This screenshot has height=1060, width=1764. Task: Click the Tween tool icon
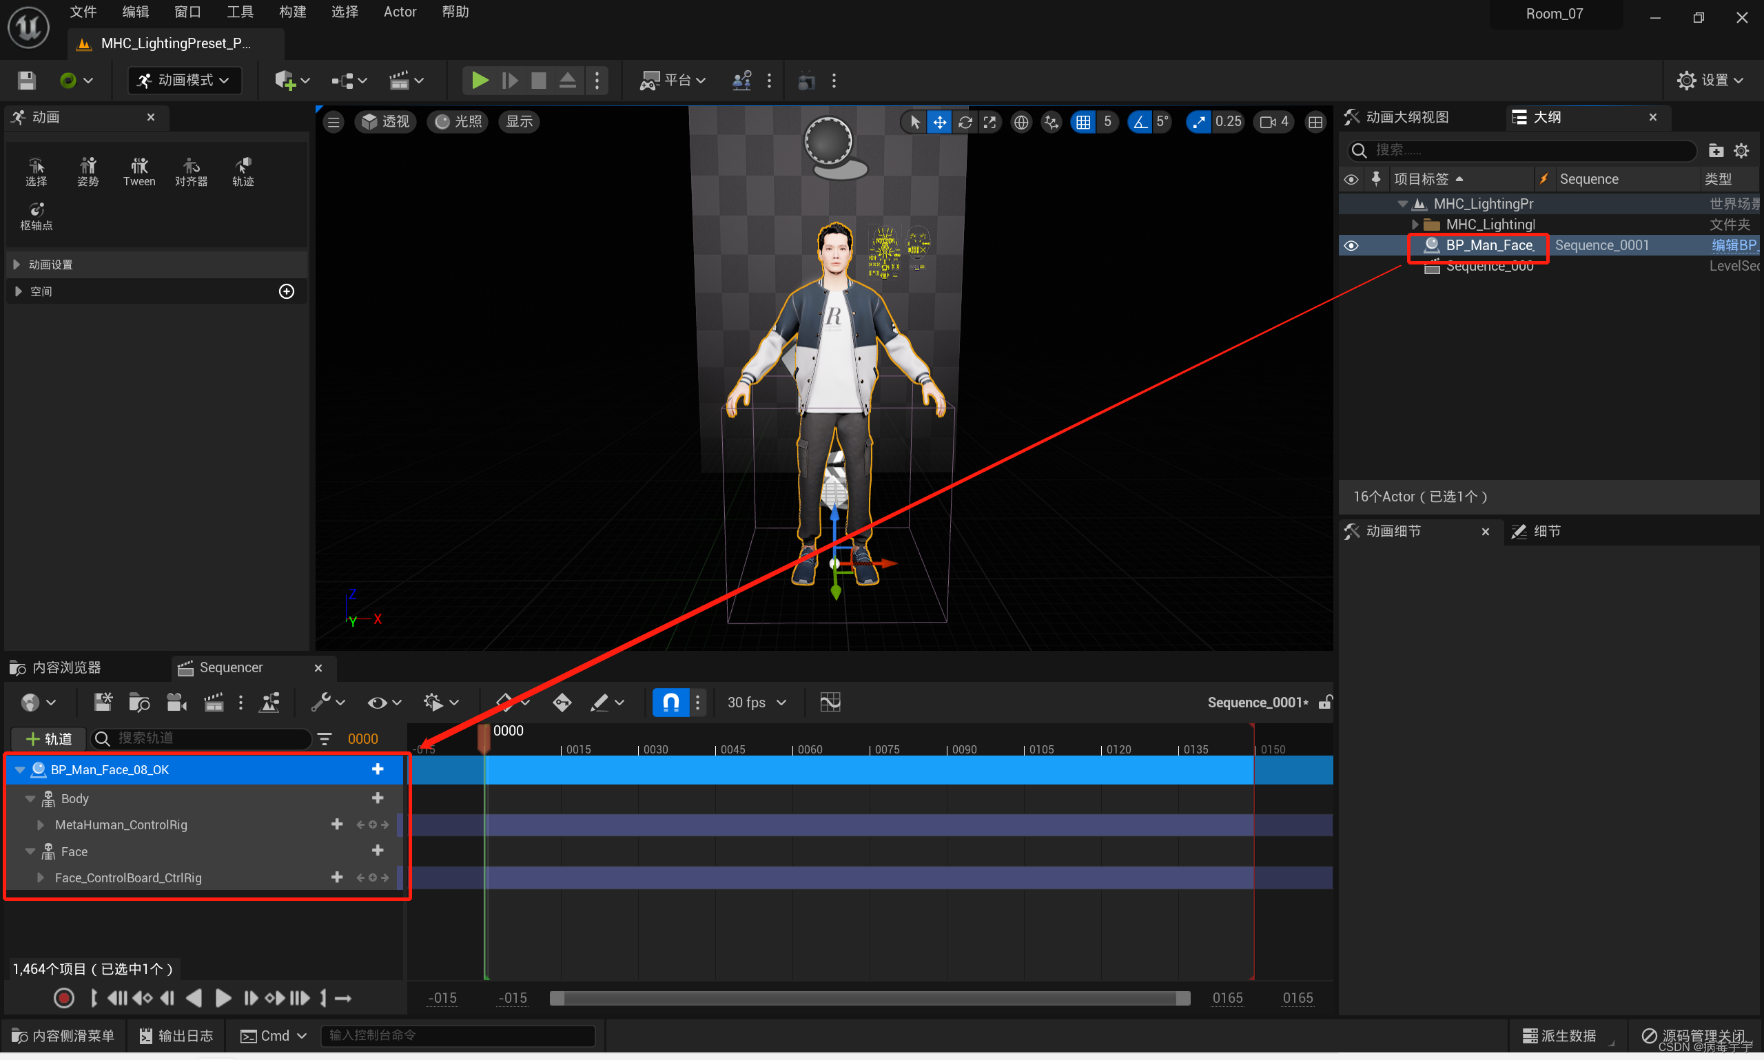point(139,172)
